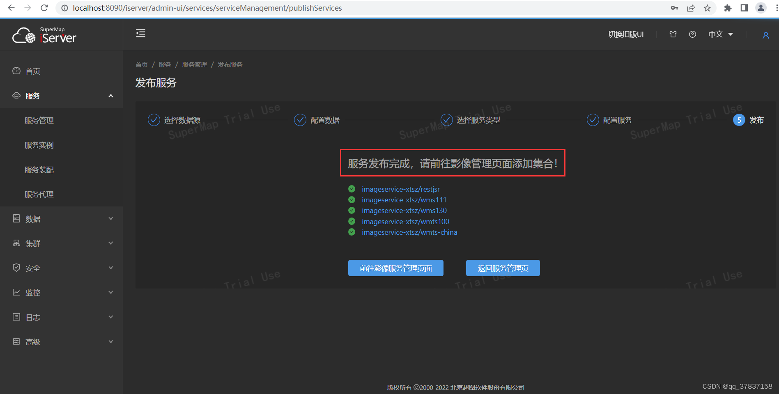Open 服务装配 in sidebar

point(39,170)
